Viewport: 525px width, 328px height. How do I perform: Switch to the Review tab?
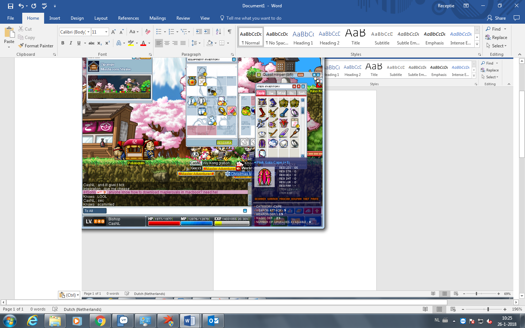click(183, 18)
